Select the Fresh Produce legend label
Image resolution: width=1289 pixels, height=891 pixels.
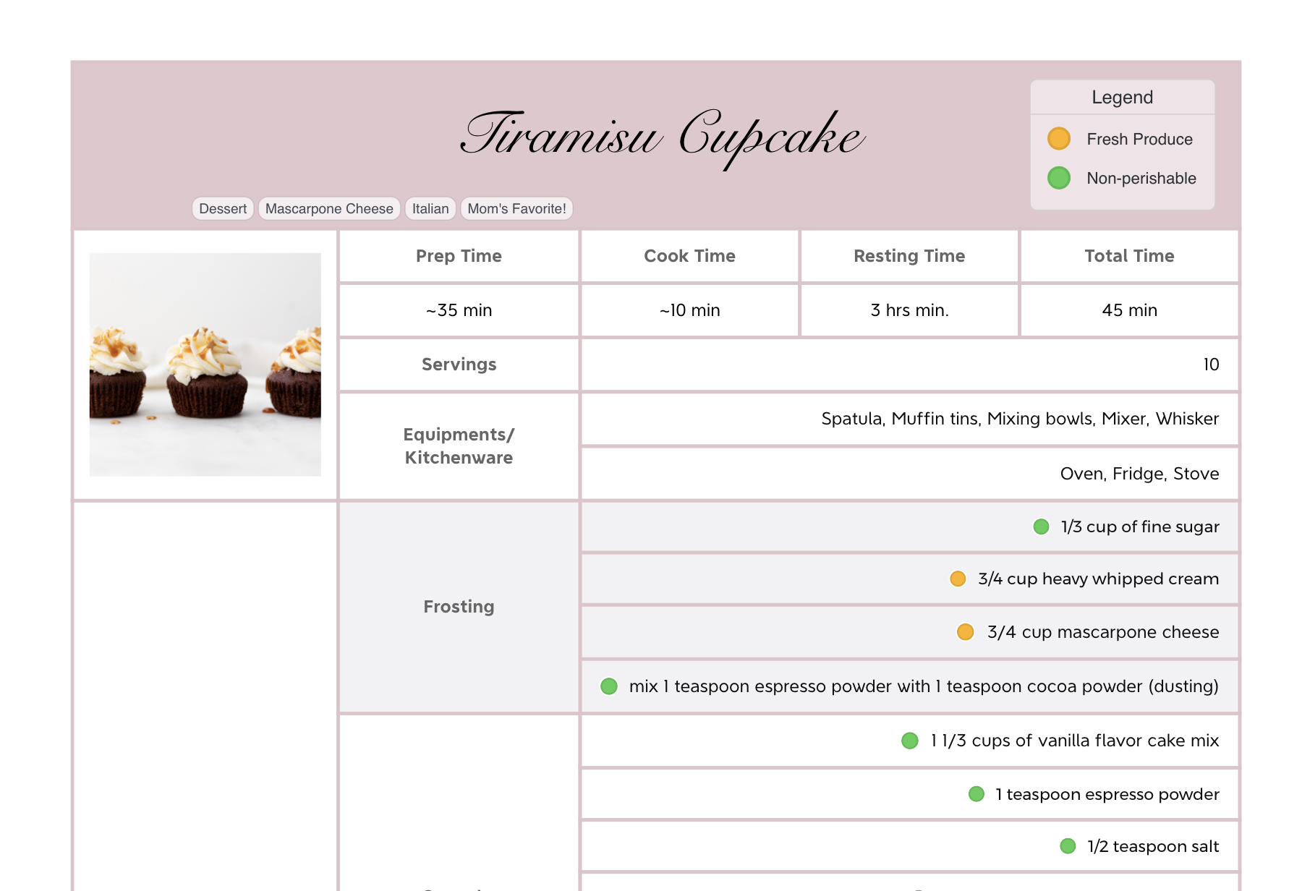coord(1139,139)
